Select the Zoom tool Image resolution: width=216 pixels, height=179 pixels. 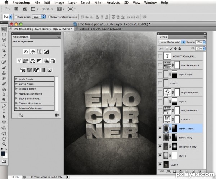(x=4, y=144)
